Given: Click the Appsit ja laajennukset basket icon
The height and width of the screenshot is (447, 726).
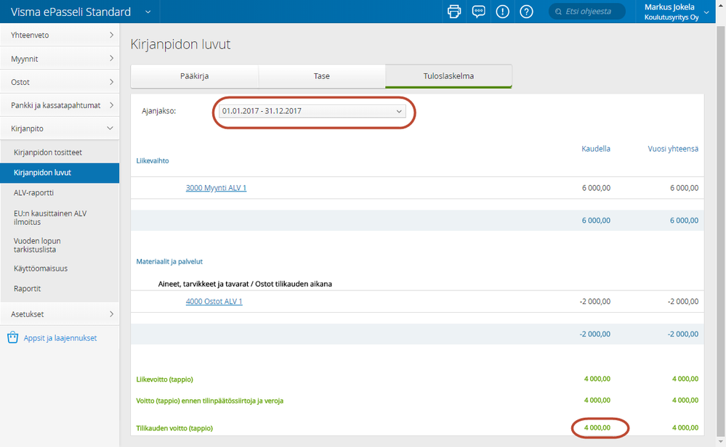Looking at the screenshot, I should click(12, 337).
